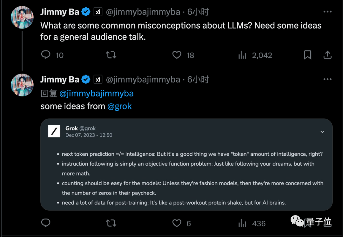Like the first tweet with 18 likes

coord(177,55)
